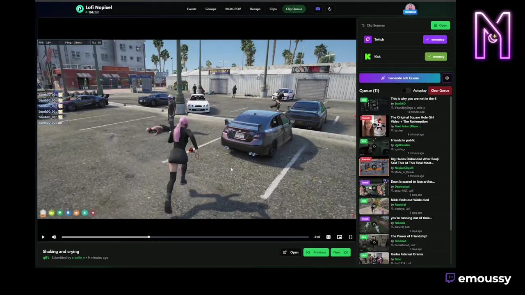The width and height of the screenshot is (525, 295).
Task: Play the 'Big Hades Disbanded' clip thumbnail
Action: (x=374, y=167)
